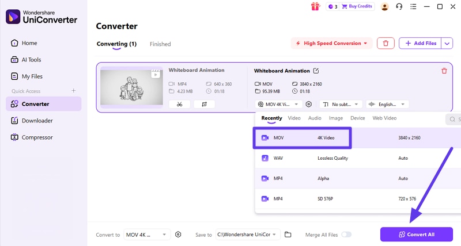Click the credits count showing 3
The image size is (461, 246).
click(333, 6)
